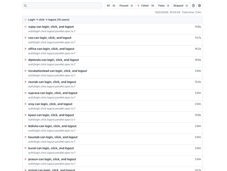Click spec file path under rounak test

(52, 86)
